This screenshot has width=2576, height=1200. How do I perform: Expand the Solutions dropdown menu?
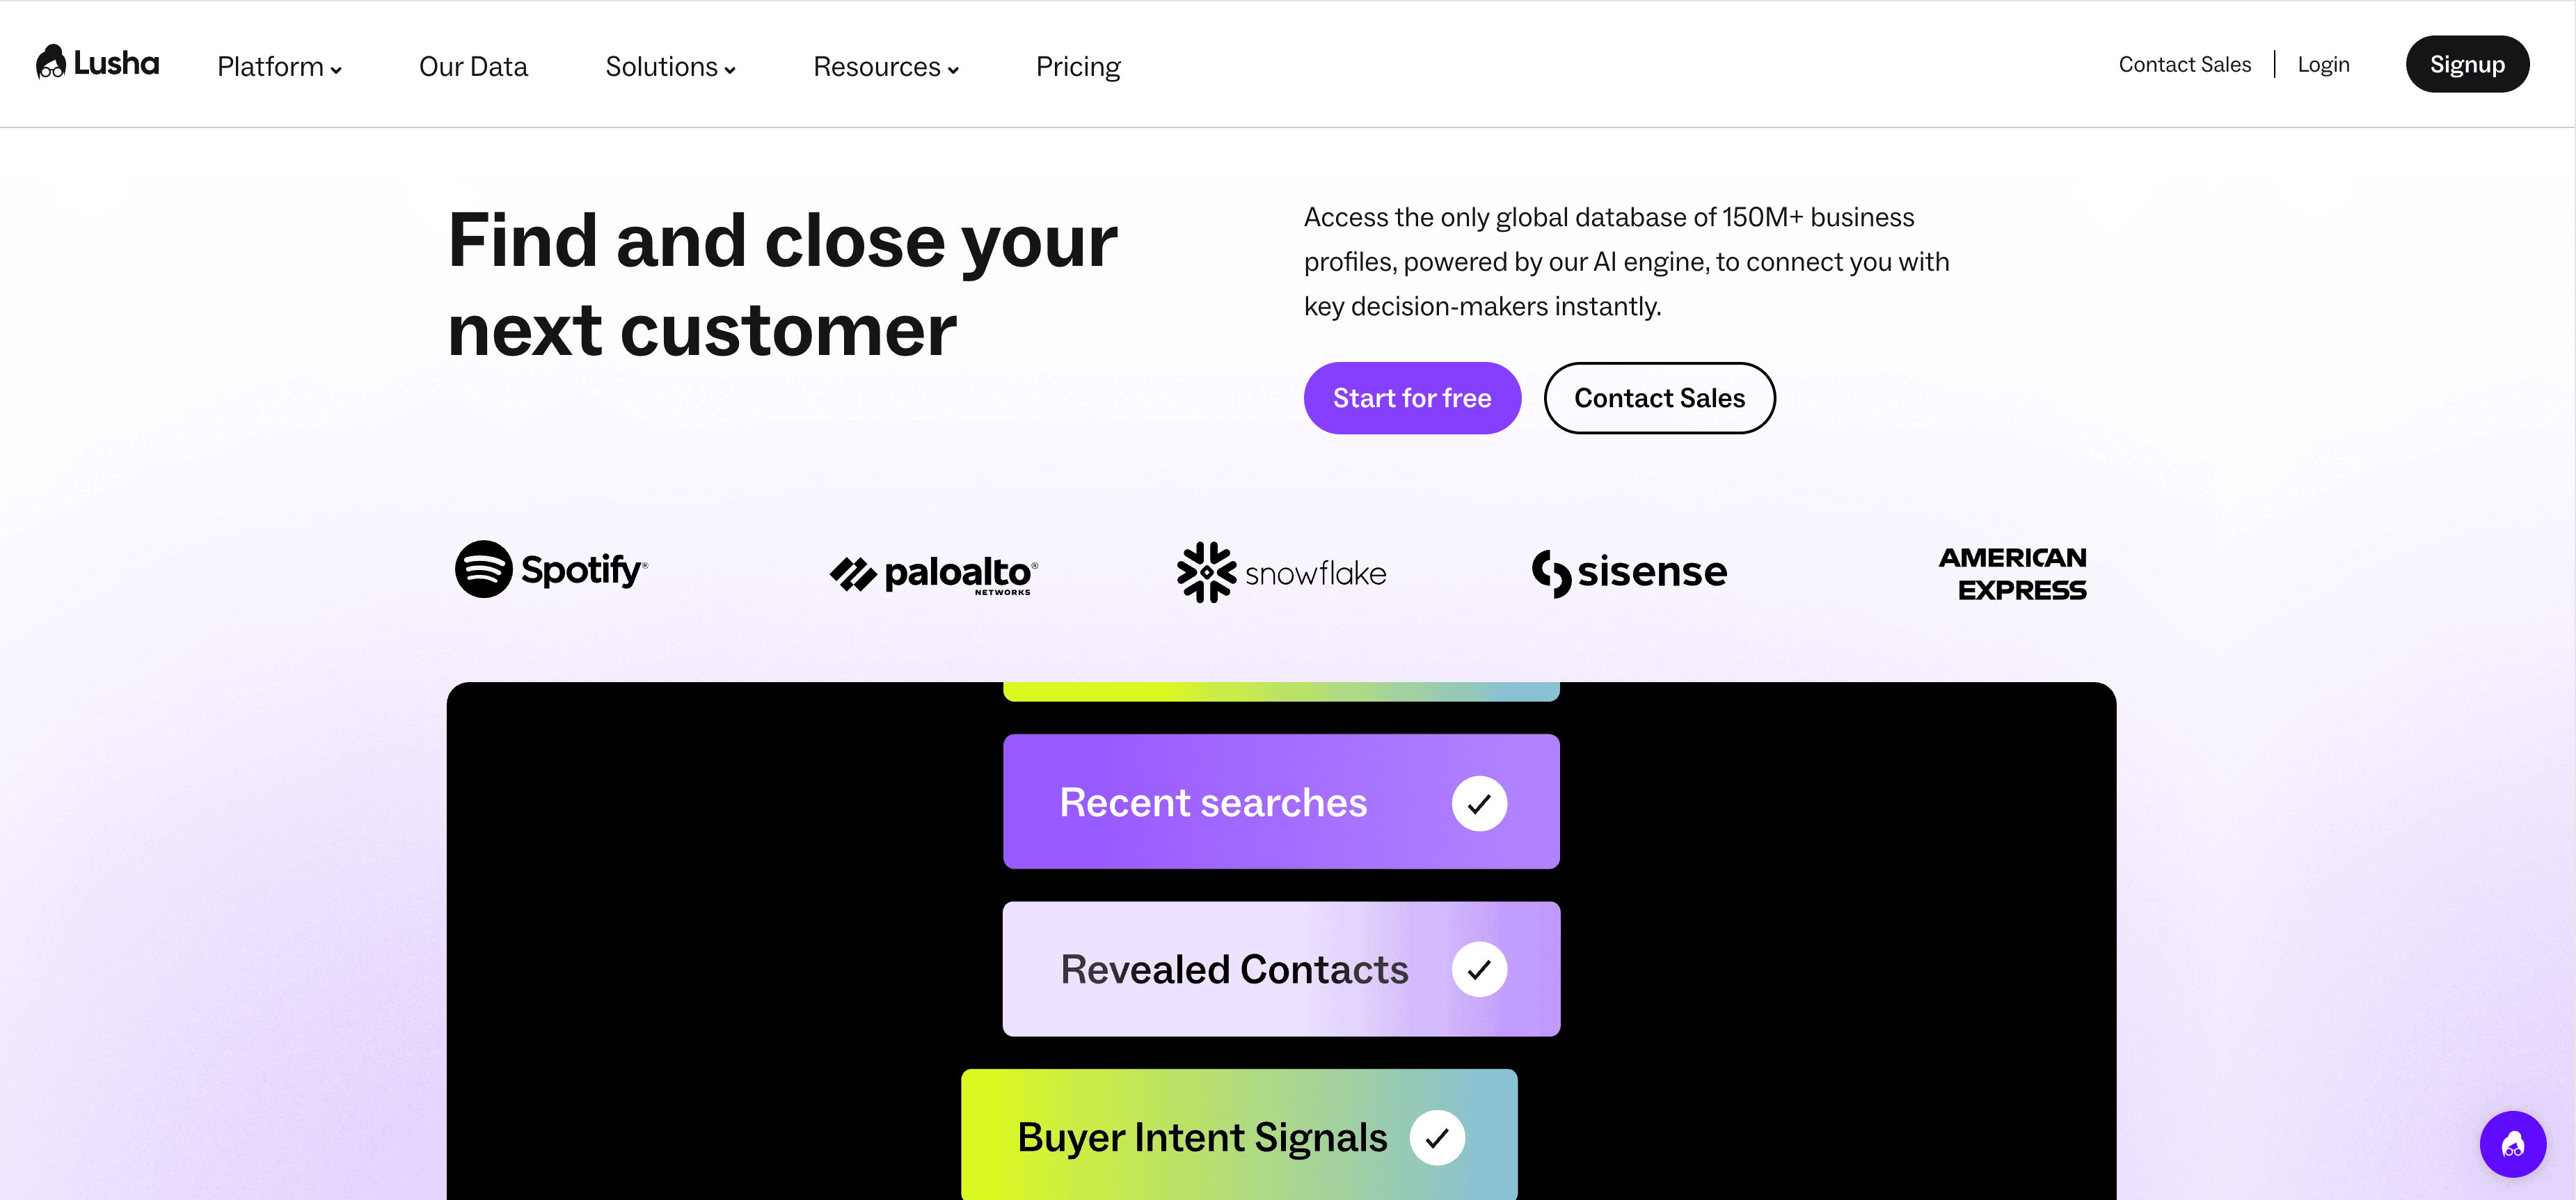670,67
